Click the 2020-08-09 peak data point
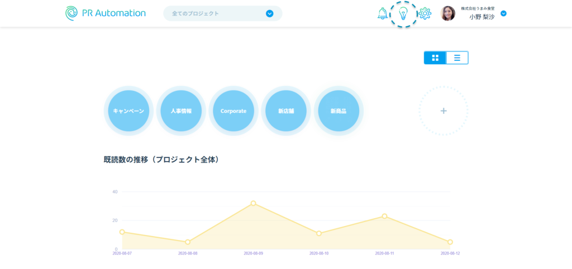This screenshot has width=572, height=269. coord(253,203)
